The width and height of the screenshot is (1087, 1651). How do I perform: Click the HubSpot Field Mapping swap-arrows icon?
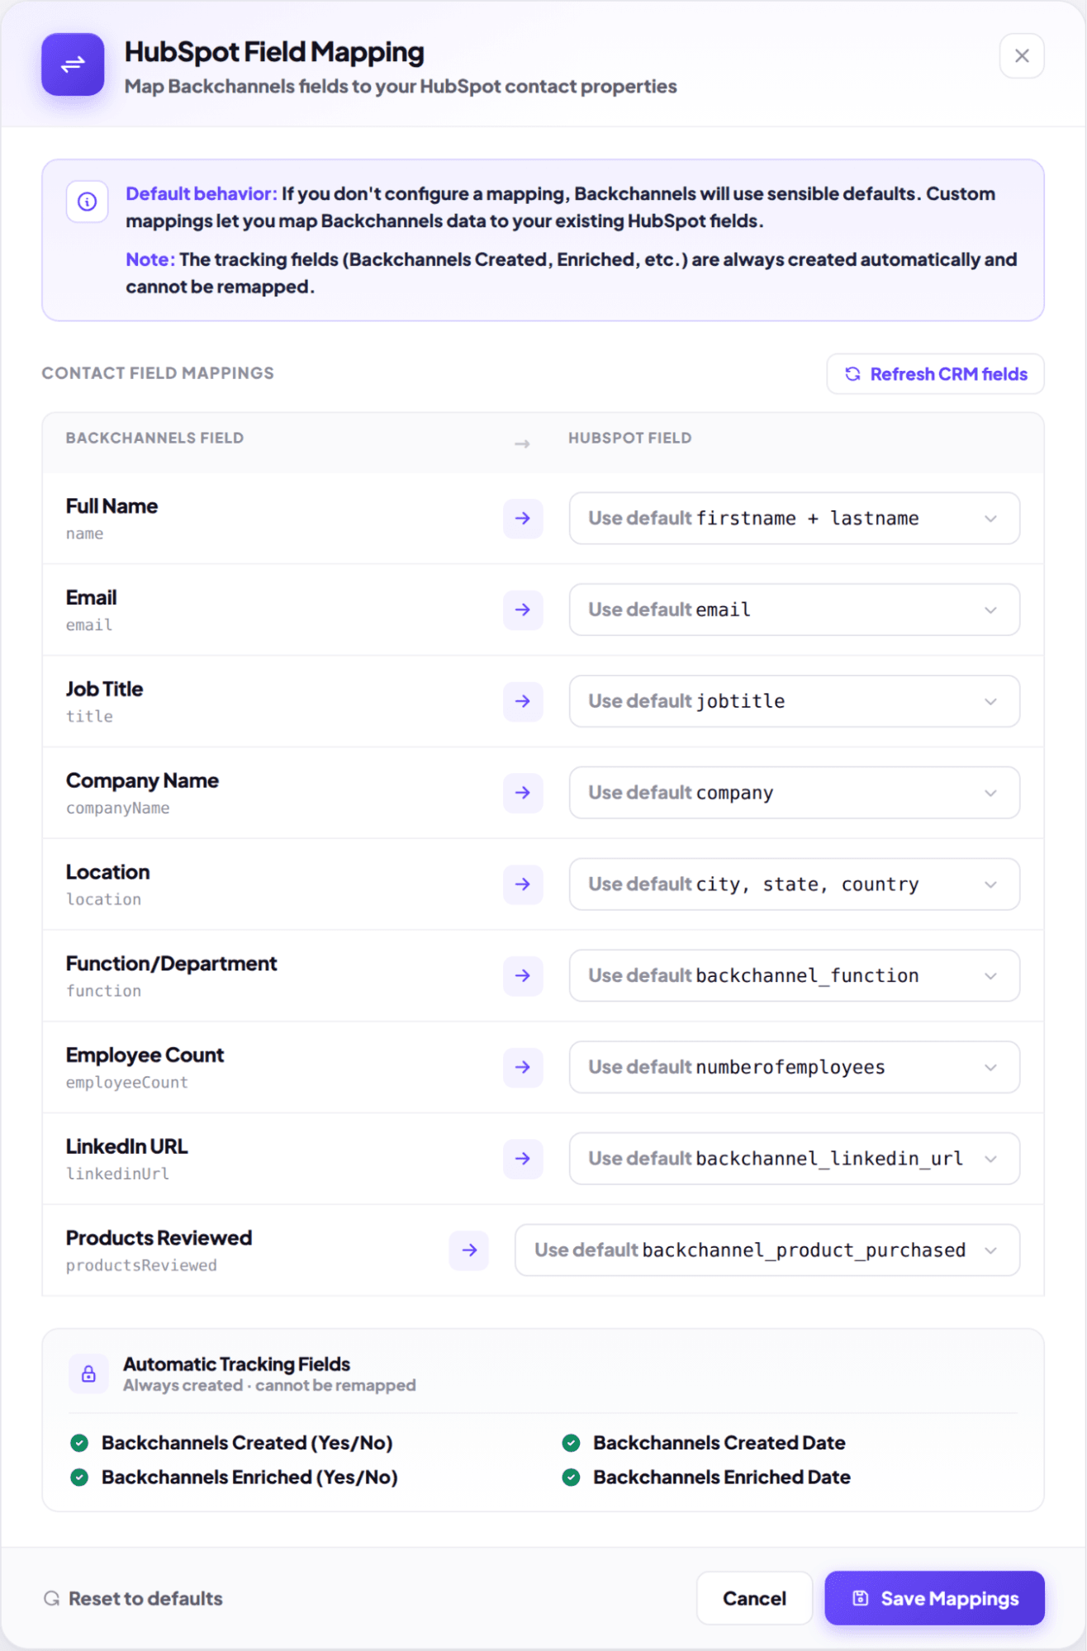tap(73, 64)
